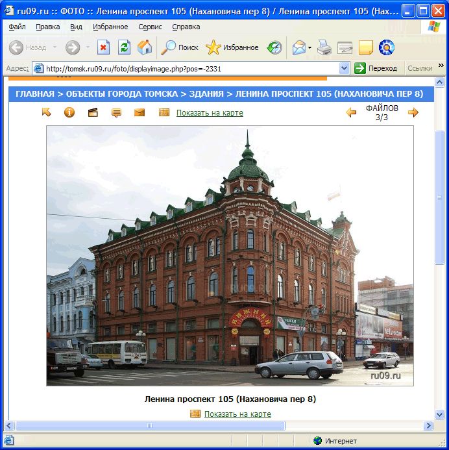Refresh the page with the Refresh icon
The image size is (449, 450).
[124, 47]
